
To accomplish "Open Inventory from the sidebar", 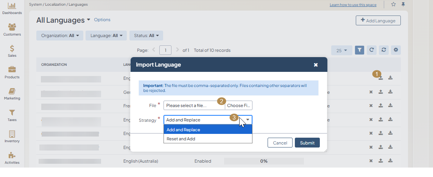I will pos(12,136).
